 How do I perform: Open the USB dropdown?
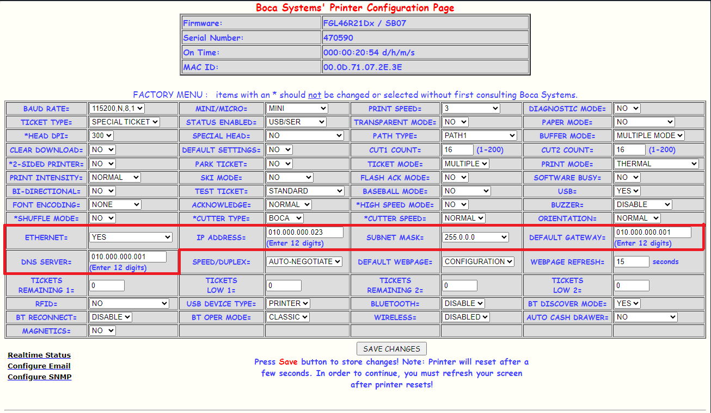[627, 191]
